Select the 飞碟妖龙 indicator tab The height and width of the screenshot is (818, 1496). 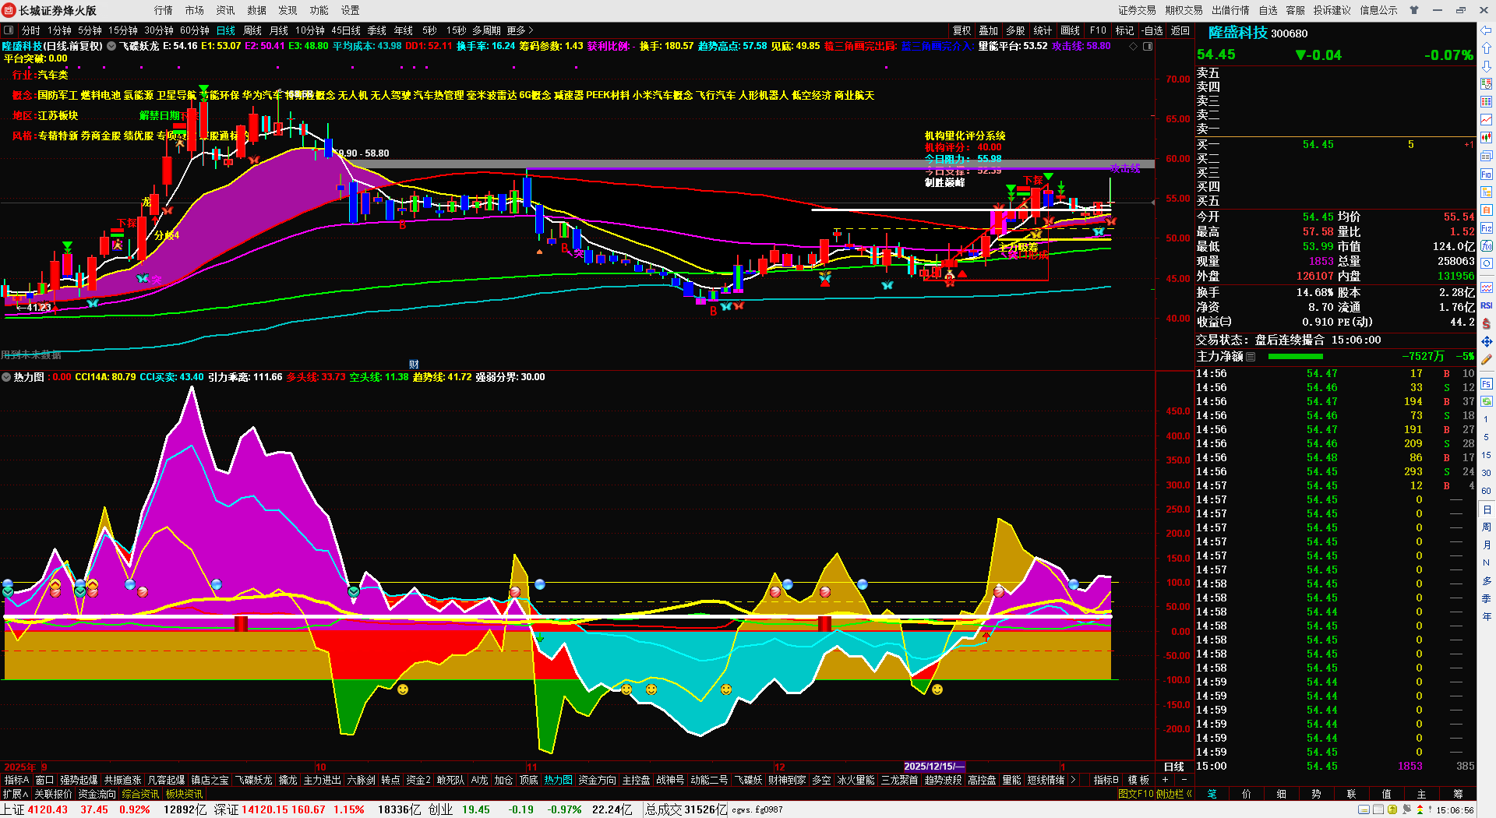254,780
